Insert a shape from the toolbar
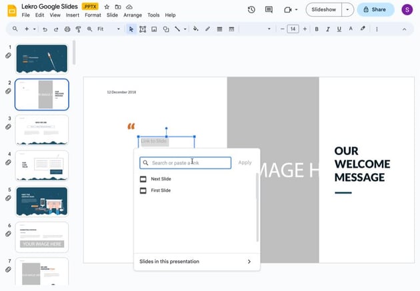Image resolution: width=420 pixels, height=291 pixels. pyautogui.click(x=166, y=29)
